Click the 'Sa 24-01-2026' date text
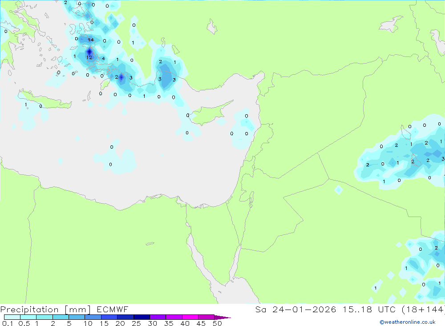Viewport: 445px width, 326px height. (x=296, y=309)
